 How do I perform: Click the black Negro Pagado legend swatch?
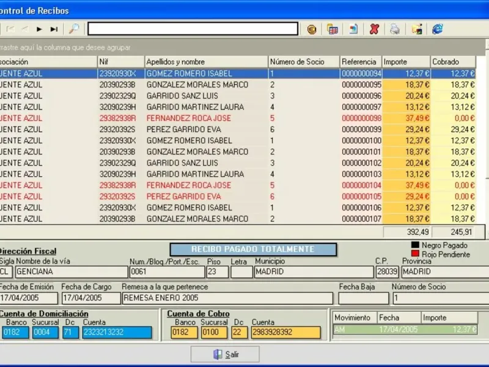click(415, 245)
